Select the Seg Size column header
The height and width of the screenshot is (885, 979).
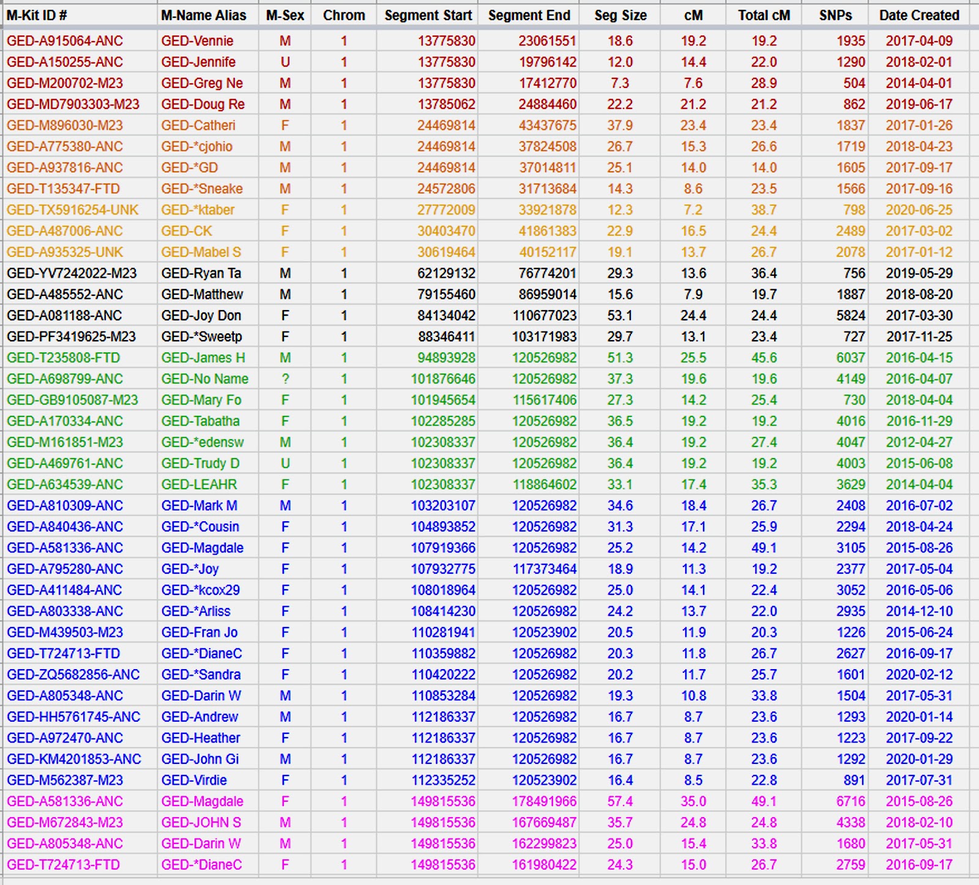click(x=620, y=15)
